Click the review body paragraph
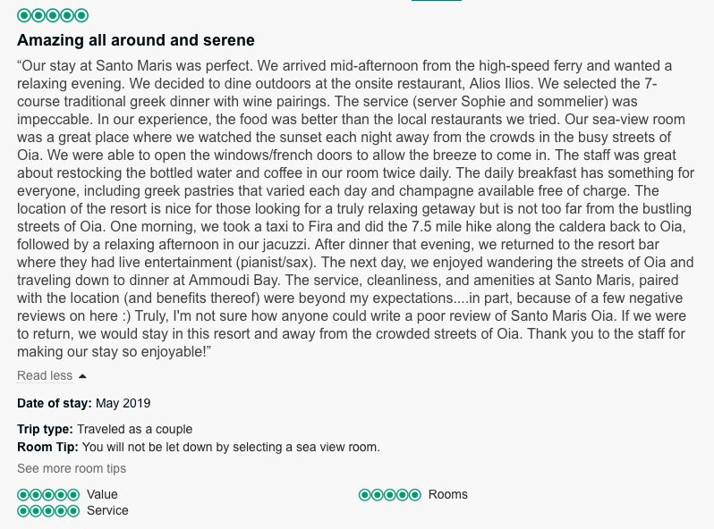The height and width of the screenshot is (529, 714). pyautogui.click(x=355, y=209)
